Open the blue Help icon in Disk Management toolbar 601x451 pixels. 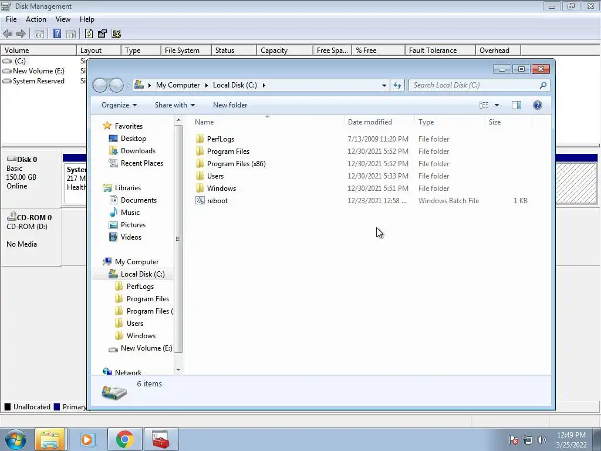click(57, 33)
